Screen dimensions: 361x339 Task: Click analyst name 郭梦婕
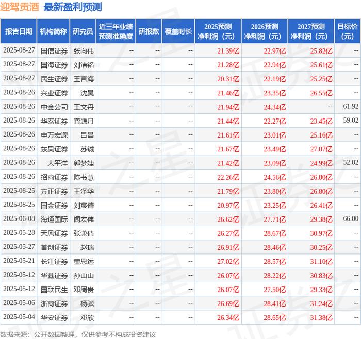coord(84,163)
